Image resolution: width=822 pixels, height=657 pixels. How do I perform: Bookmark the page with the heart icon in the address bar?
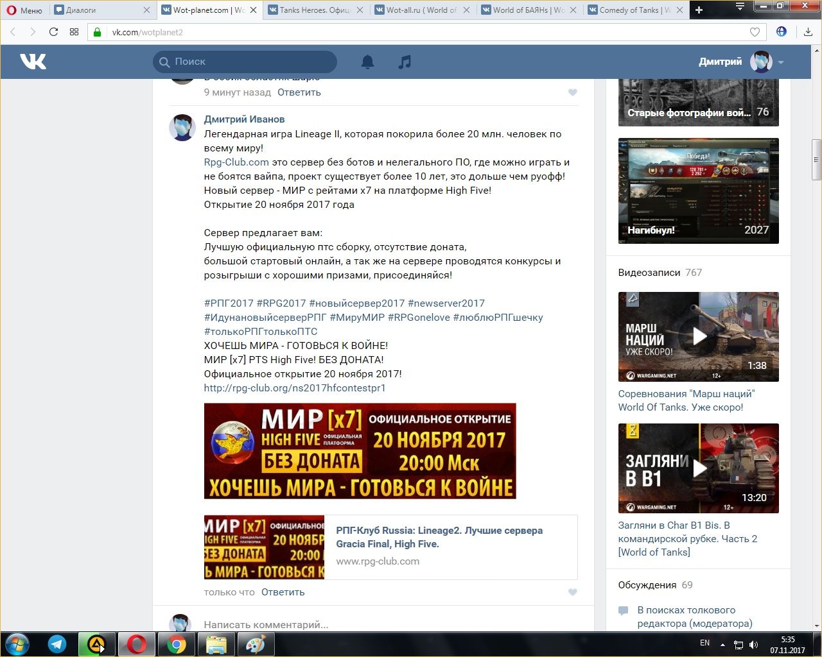[755, 32]
